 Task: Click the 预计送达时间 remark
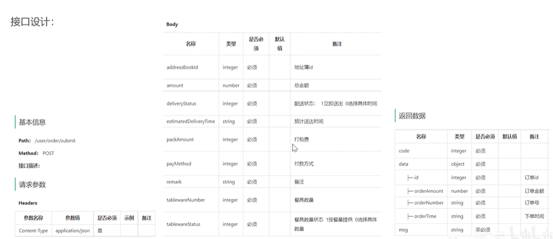(309, 121)
